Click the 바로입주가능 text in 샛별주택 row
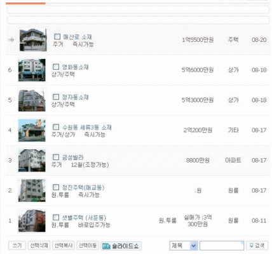The width and height of the screenshot is (272, 254). coord(94,225)
